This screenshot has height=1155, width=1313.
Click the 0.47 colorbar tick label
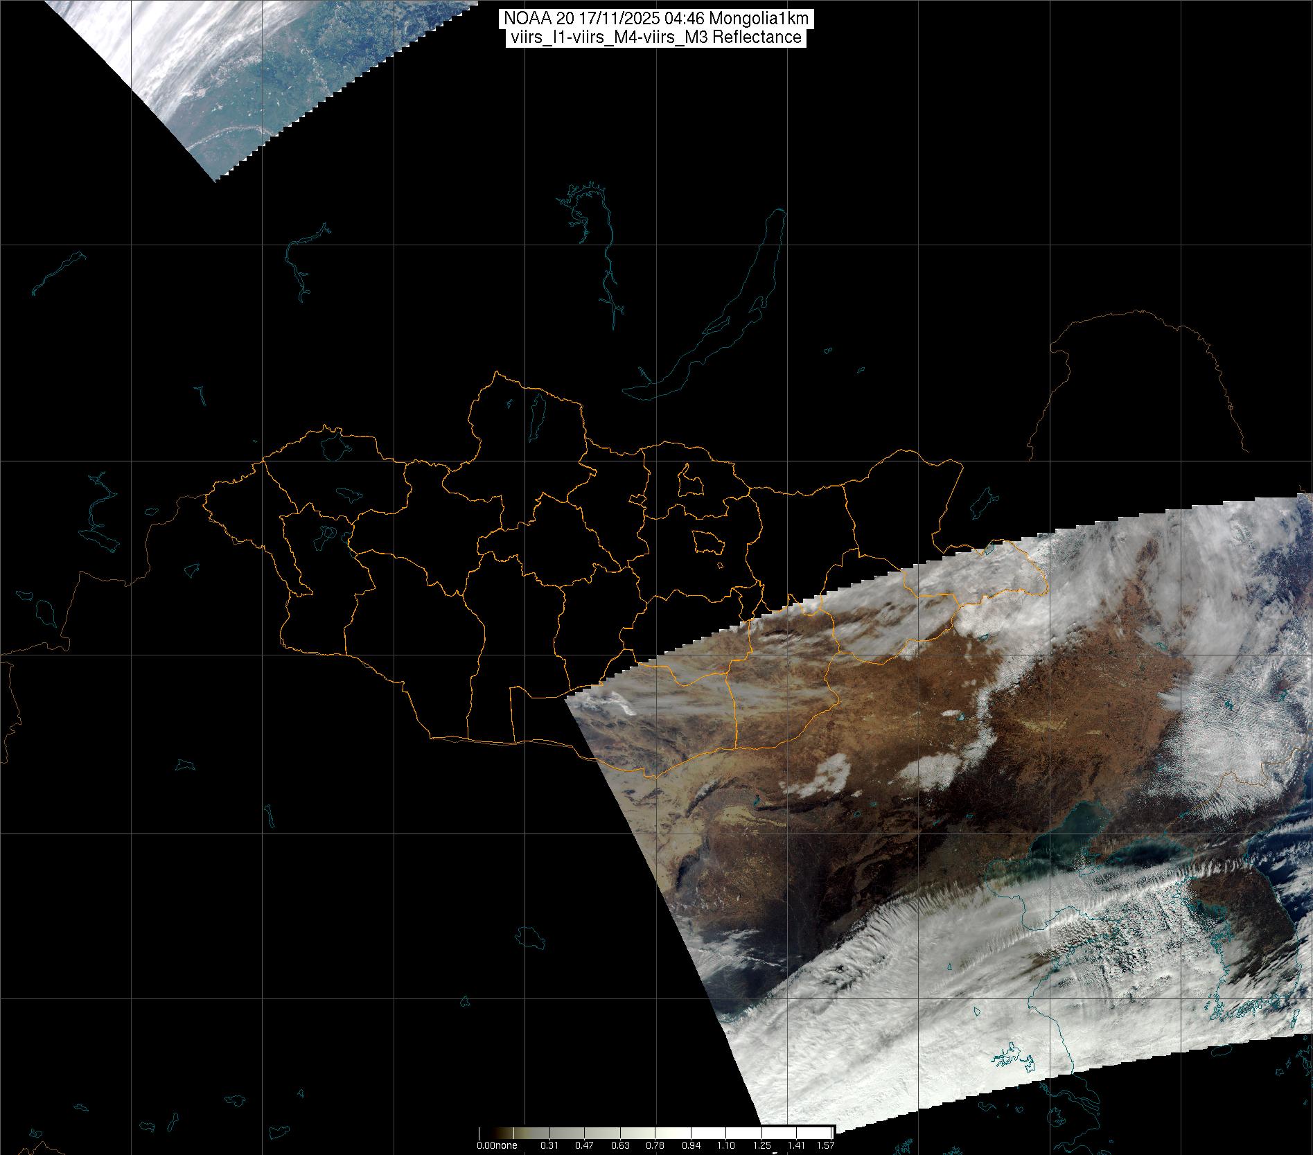[584, 1145]
